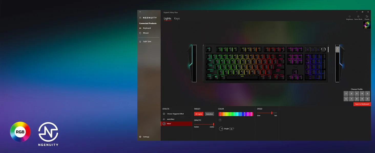375x153 pixels.
Task: Select the Wave effect
Action: click(x=176, y=124)
